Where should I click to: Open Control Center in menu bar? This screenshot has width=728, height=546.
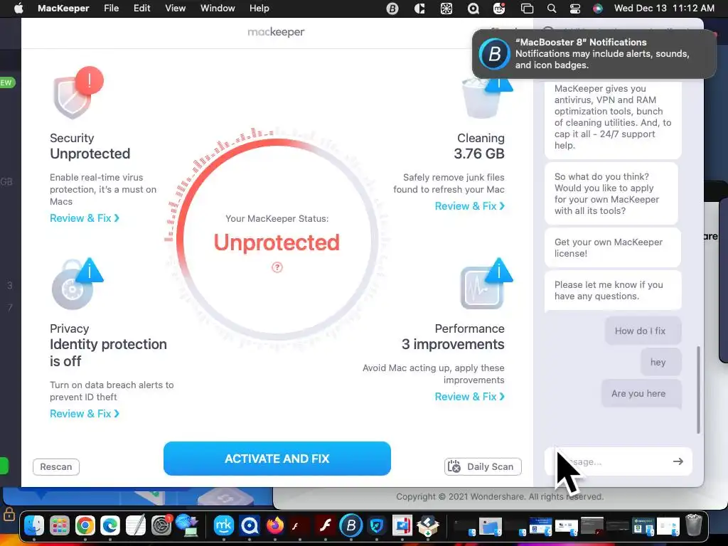click(x=574, y=9)
